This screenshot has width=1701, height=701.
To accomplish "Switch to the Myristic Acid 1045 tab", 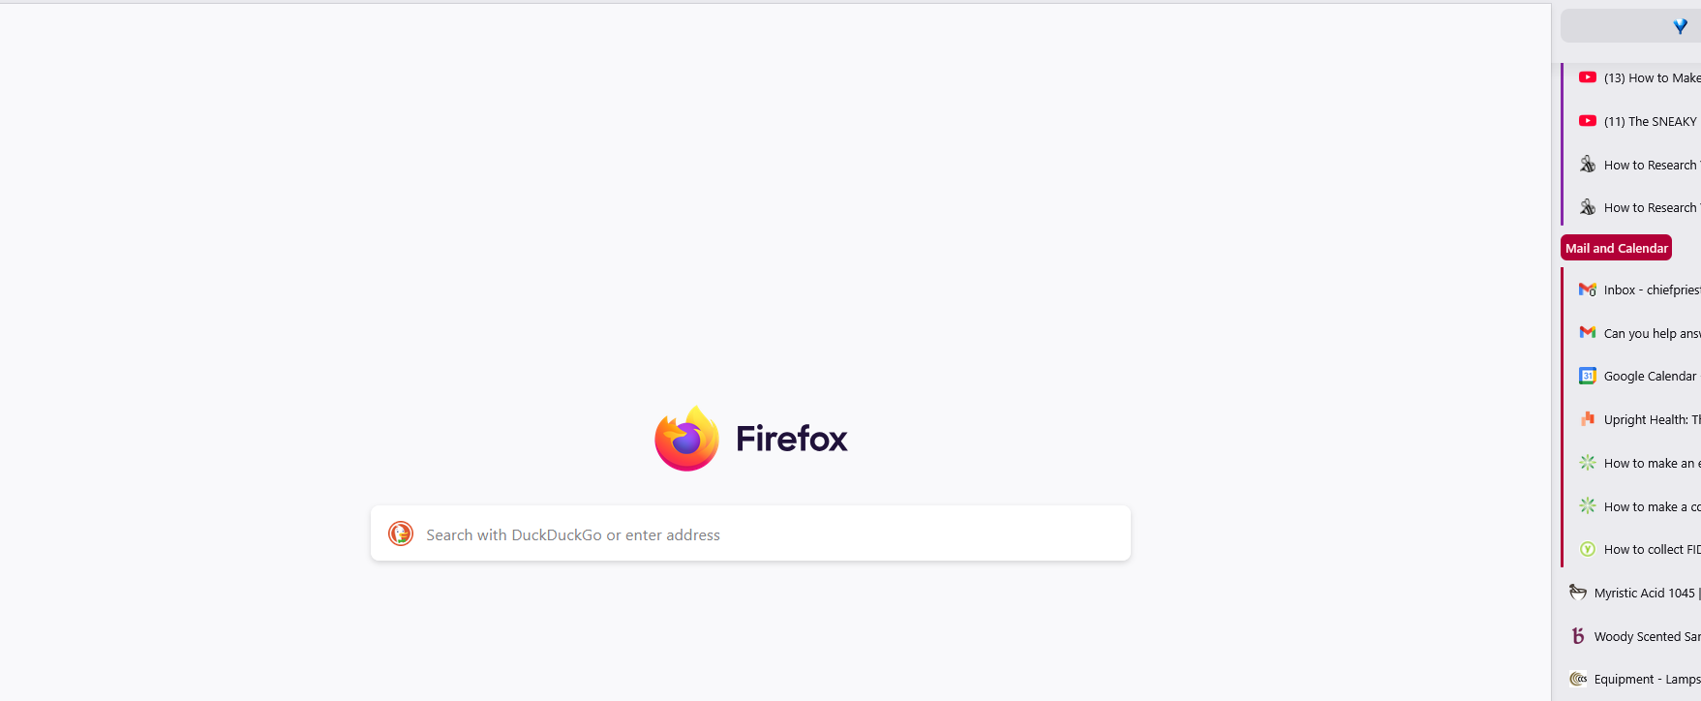I will tap(1630, 593).
